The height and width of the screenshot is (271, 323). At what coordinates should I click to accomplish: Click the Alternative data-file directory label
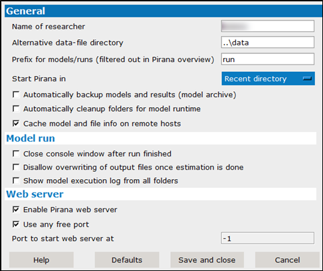point(68,43)
